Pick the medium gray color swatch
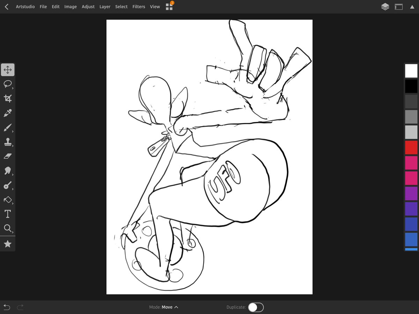 [411, 117]
